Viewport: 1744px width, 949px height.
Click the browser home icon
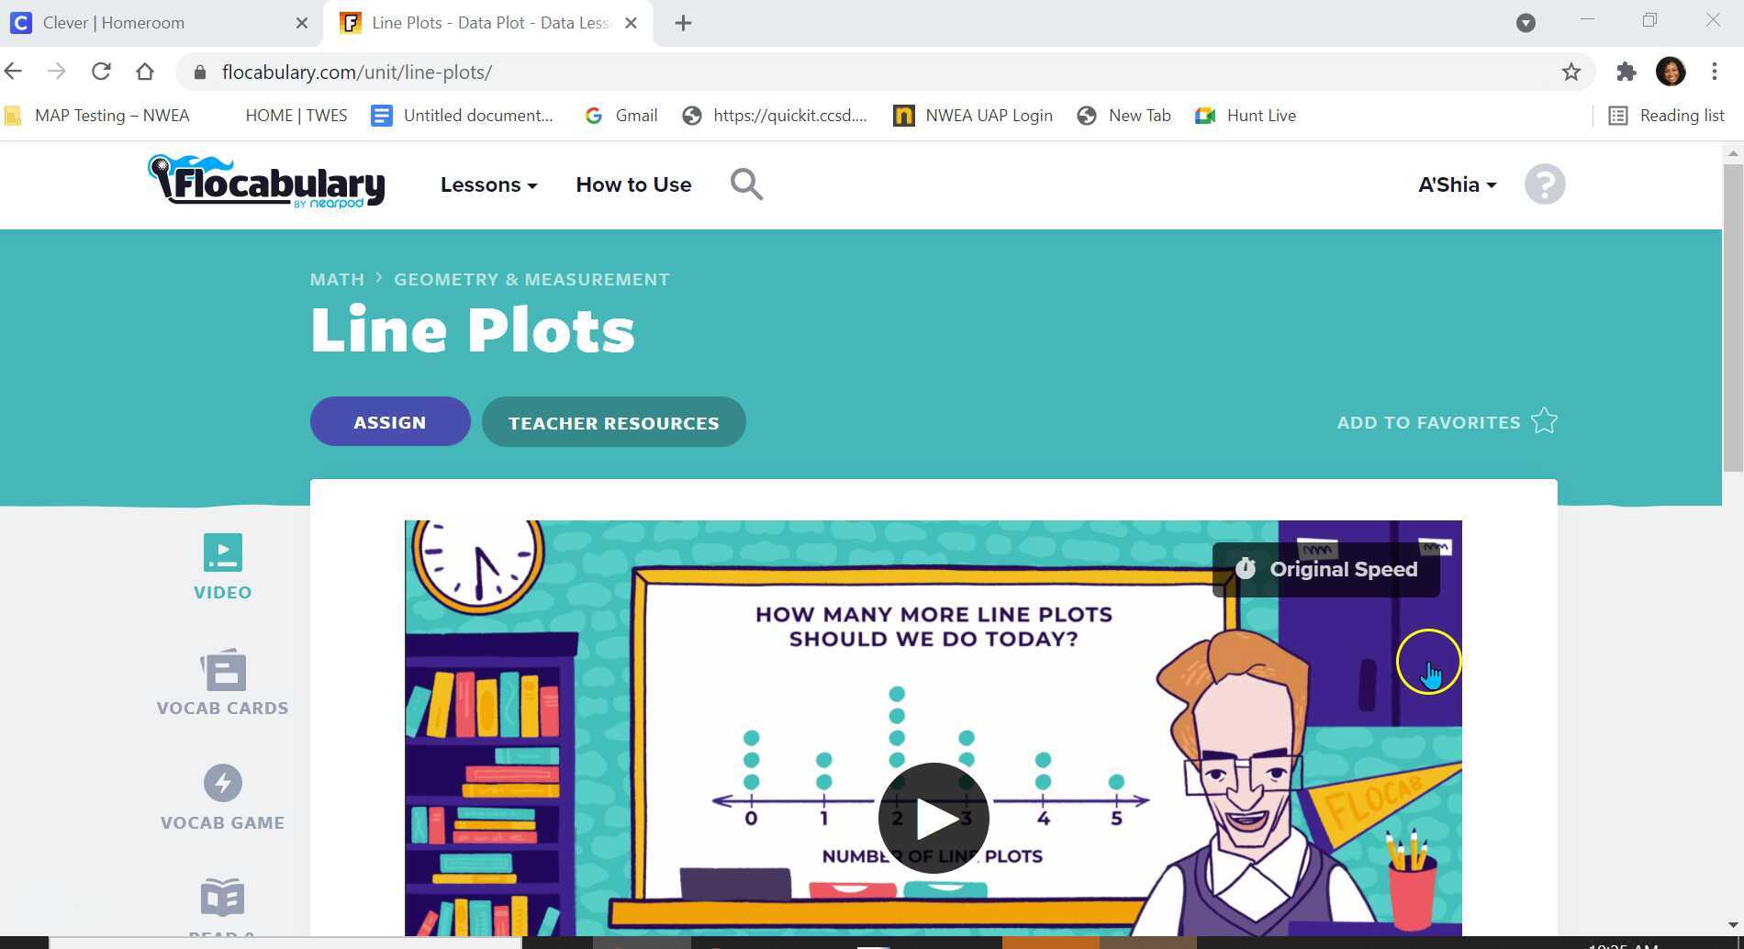pyautogui.click(x=146, y=71)
